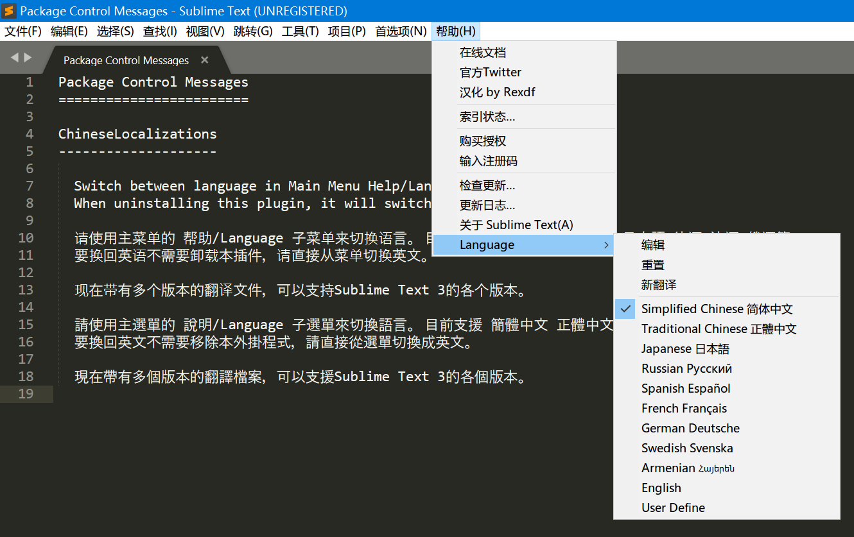Click 重置 to reset the translation

coord(650,264)
